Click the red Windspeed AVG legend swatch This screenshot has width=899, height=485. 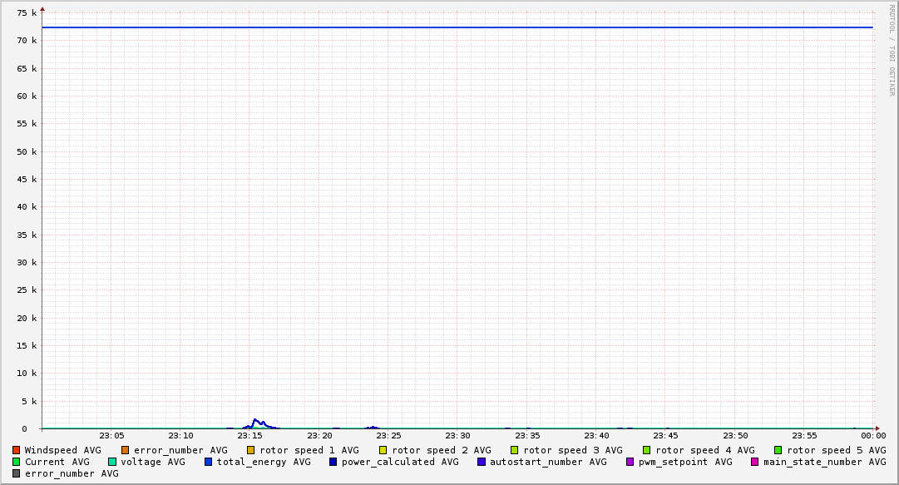pyautogui.click(x=17, y=450)
